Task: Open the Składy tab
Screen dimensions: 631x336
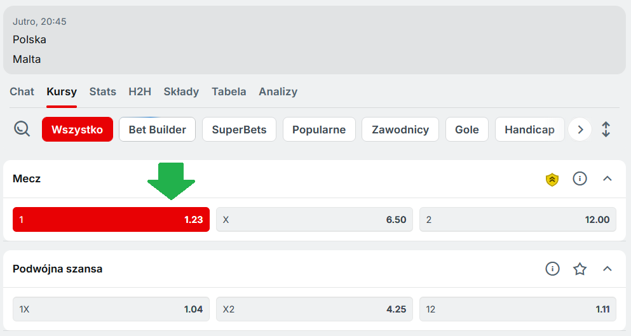Action: 181,91
